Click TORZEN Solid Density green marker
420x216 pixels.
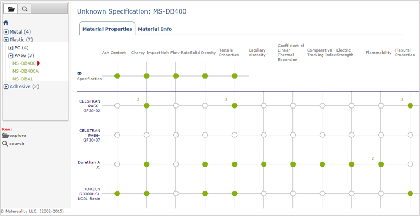[205, 194]
